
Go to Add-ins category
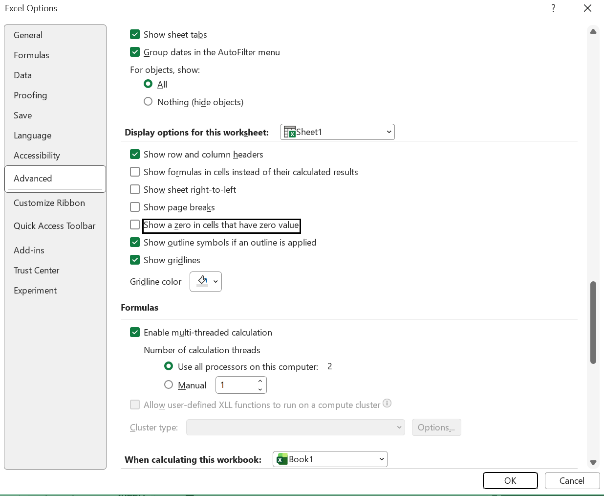[55, 250]
